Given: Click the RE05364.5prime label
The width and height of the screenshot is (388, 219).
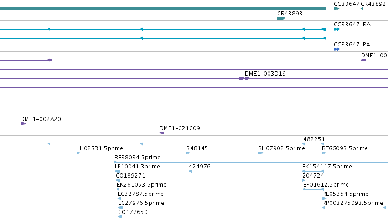Looking at the screenshot, I should [x=345, y=194].
